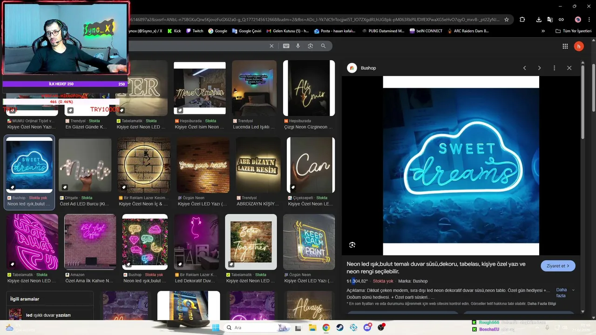Click the 'Kişiye Özel Neon İç &' result title
The height and width of the screenshot is (335, 596).
tap(143, 204)
